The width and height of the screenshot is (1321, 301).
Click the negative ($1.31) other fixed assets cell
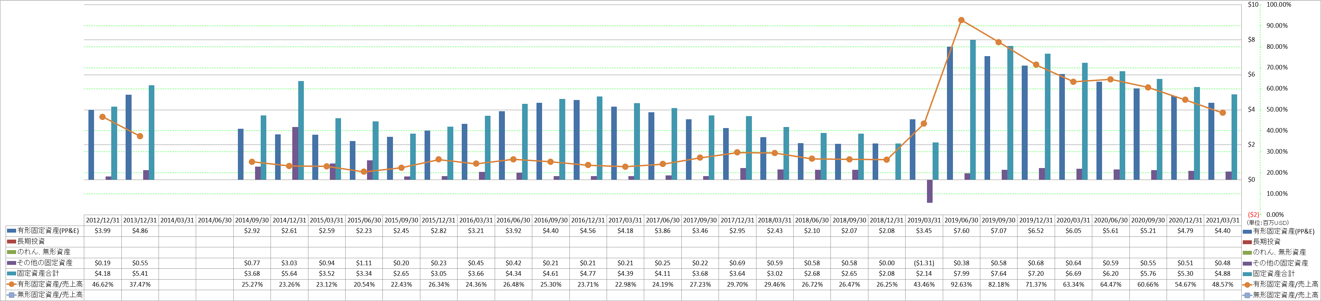924,263
